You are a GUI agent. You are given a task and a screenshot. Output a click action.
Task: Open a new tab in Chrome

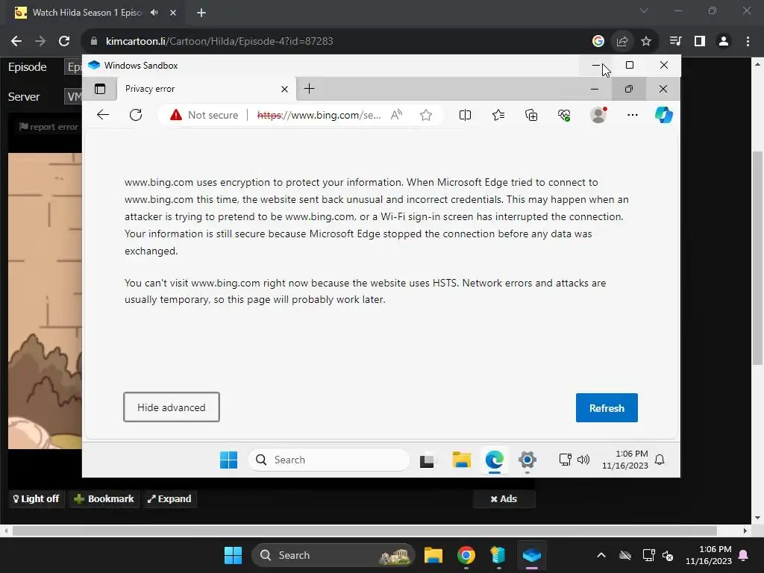pyautogui.click(x=201, y=13)
